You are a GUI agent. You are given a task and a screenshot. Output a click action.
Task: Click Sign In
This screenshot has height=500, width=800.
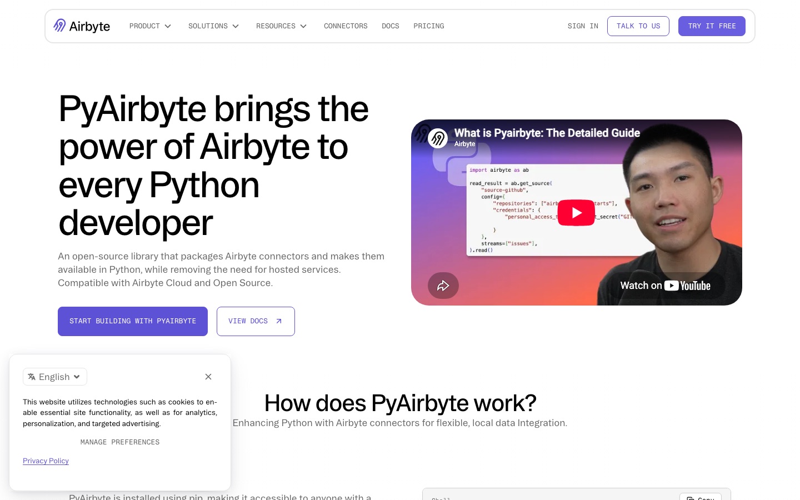pos(583,26)
